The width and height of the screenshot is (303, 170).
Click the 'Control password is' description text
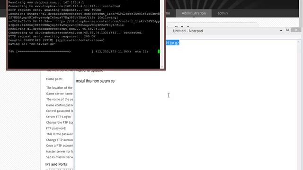[x=60, y=111]
